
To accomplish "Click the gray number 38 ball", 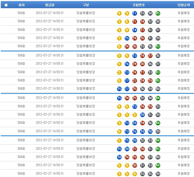I will tap(158, 22).
